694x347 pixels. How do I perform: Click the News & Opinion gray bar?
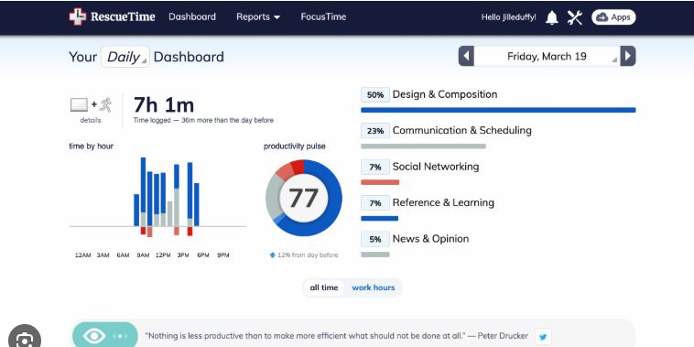(x=375, y=255)
